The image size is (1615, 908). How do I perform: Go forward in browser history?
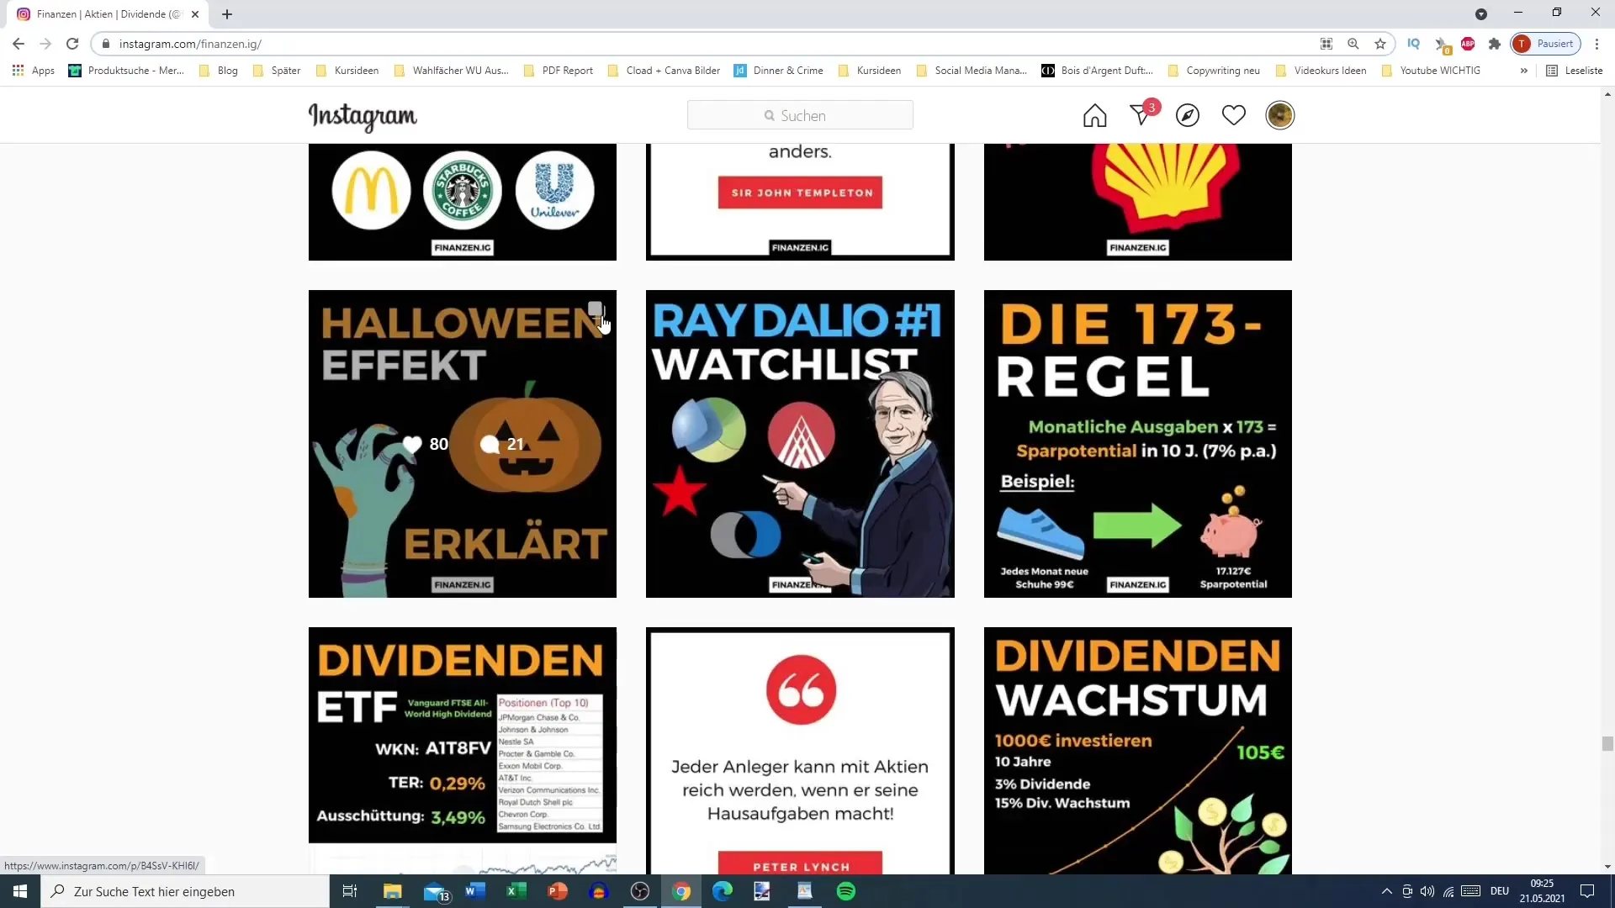pyautogui.click(x=45, y=44)
